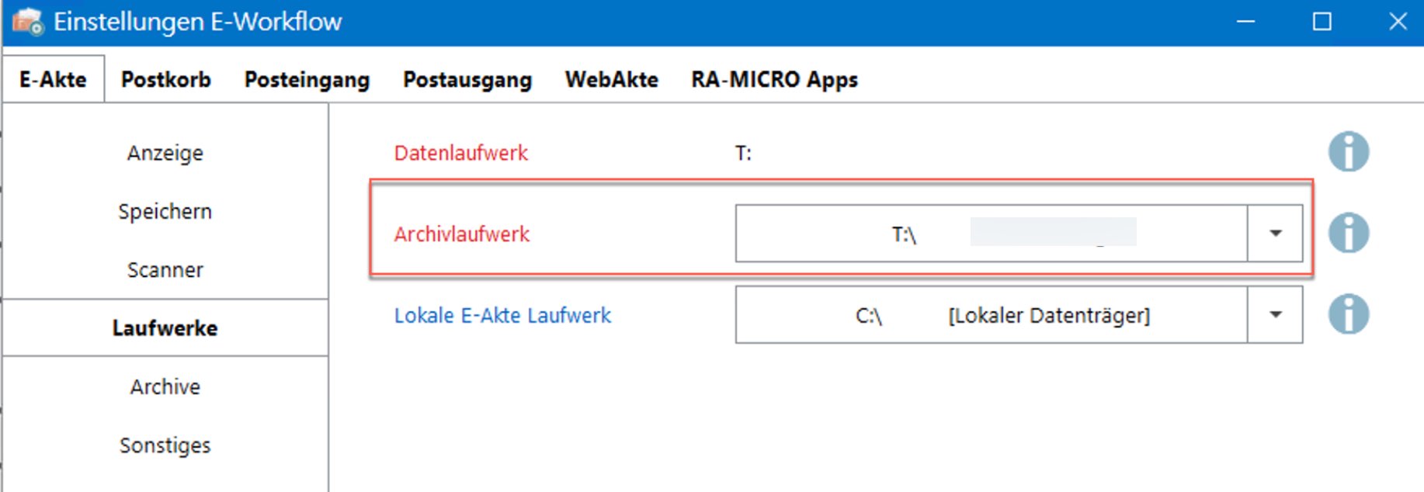Select Speichern in the sidebar

(165, 211)
